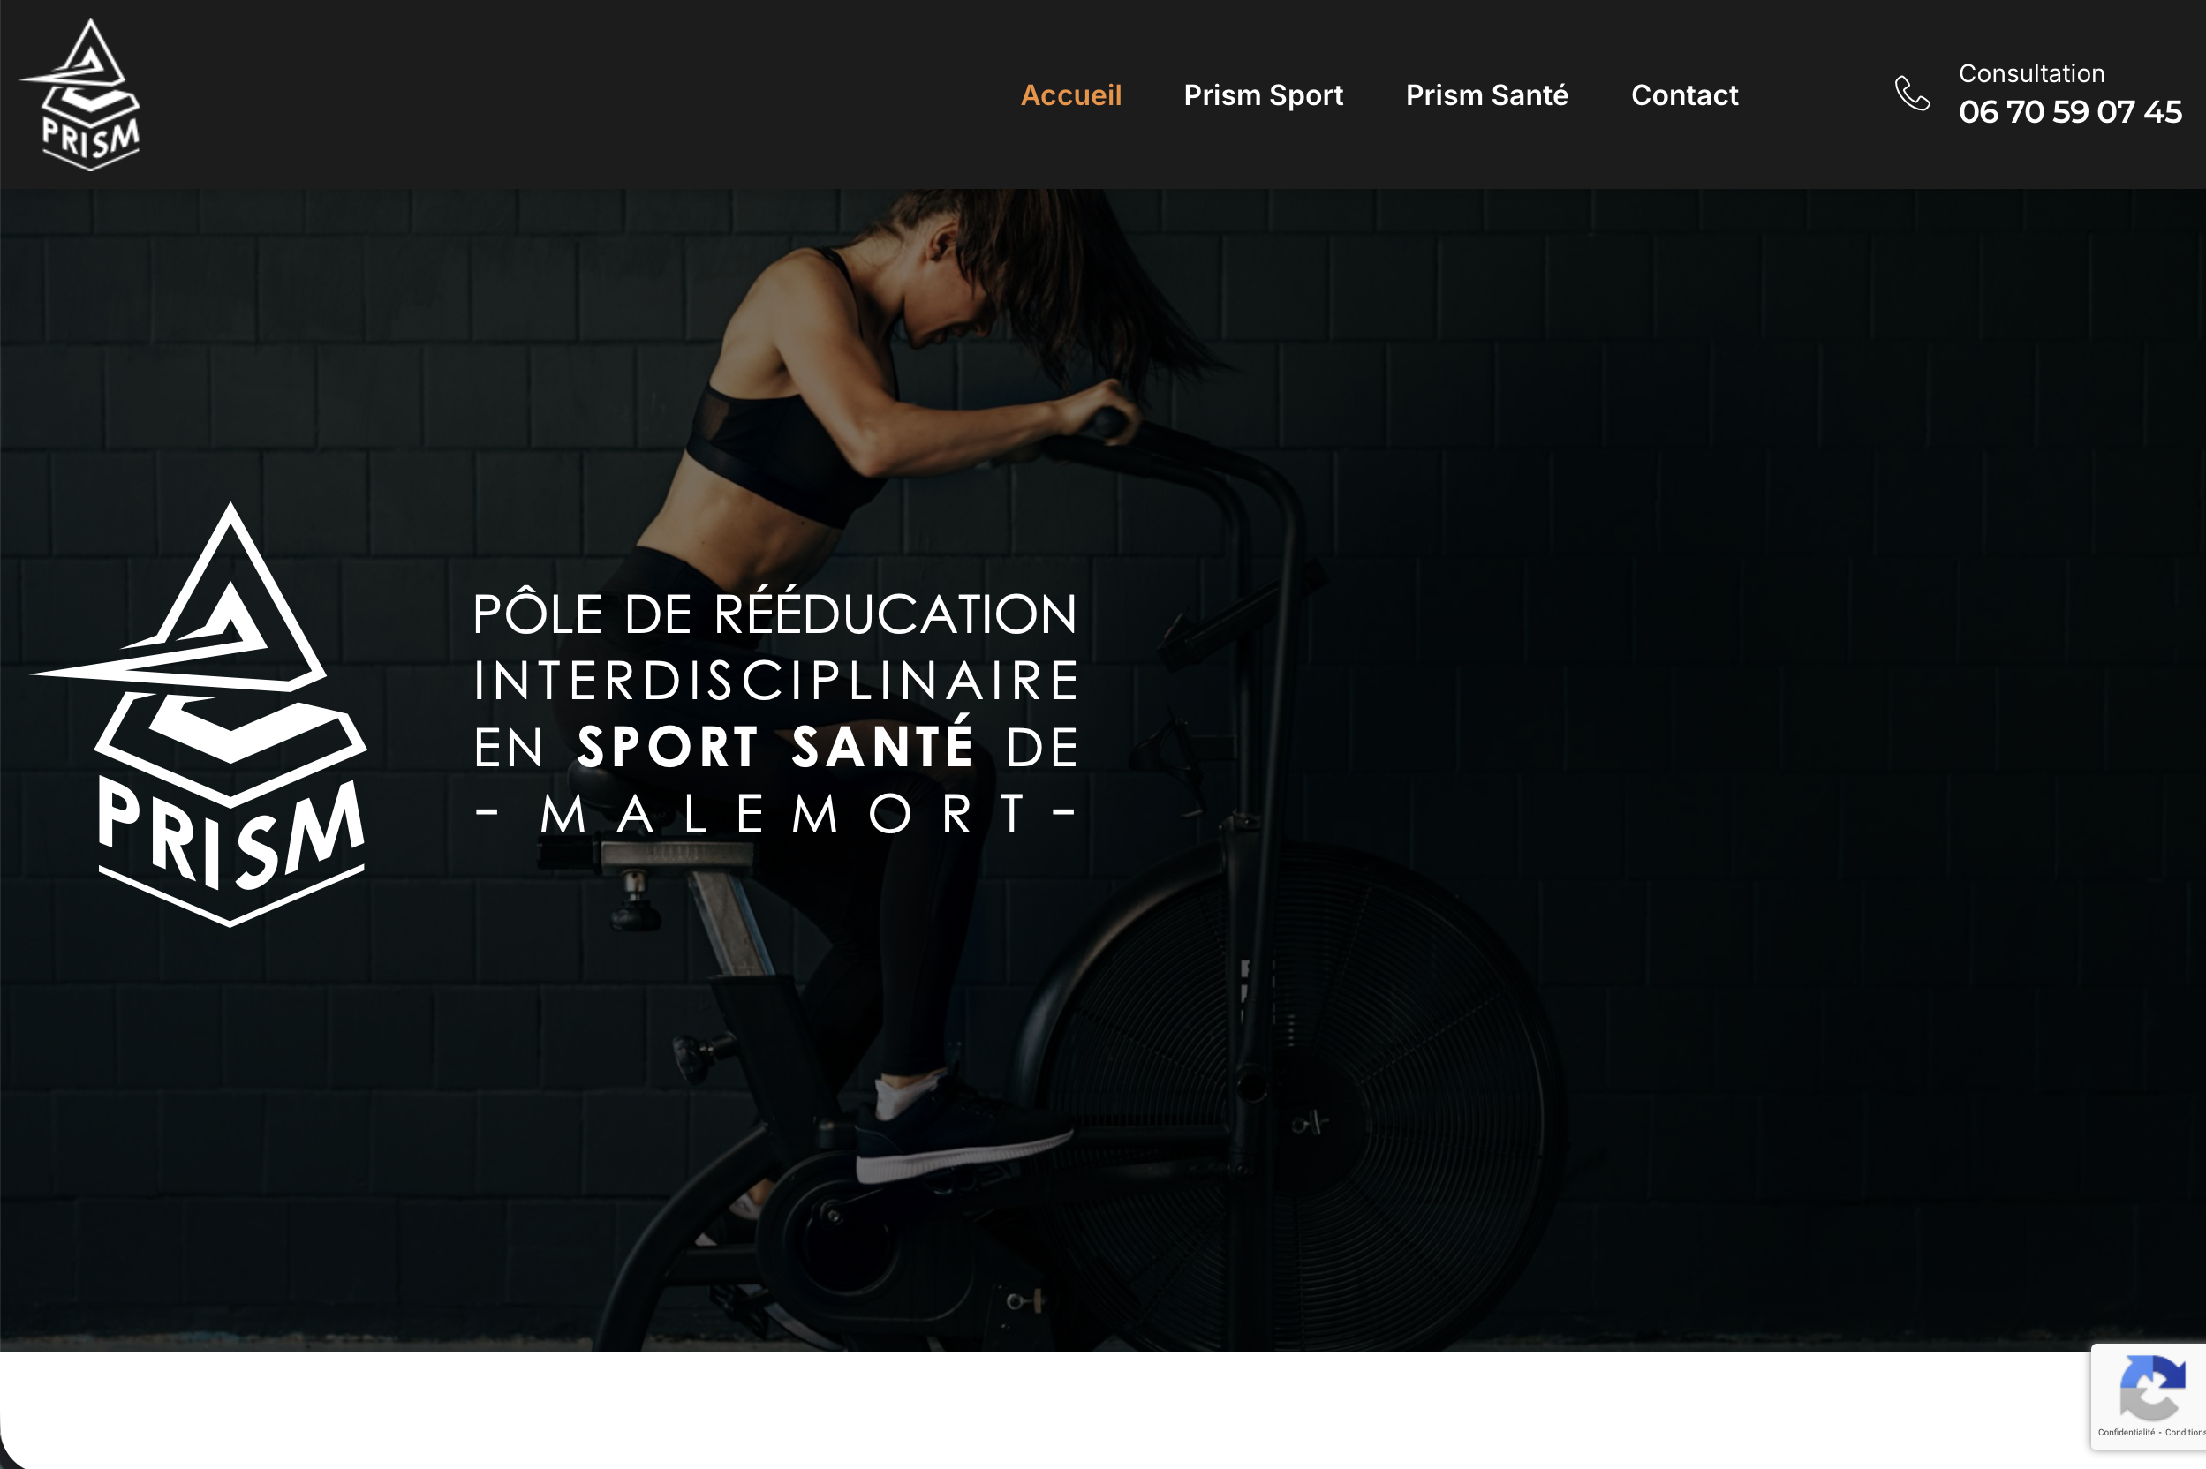2206x1469 pixels.
Task: Click the INTERDISCIPLINAIRE heading line
Action: (775, 682)
